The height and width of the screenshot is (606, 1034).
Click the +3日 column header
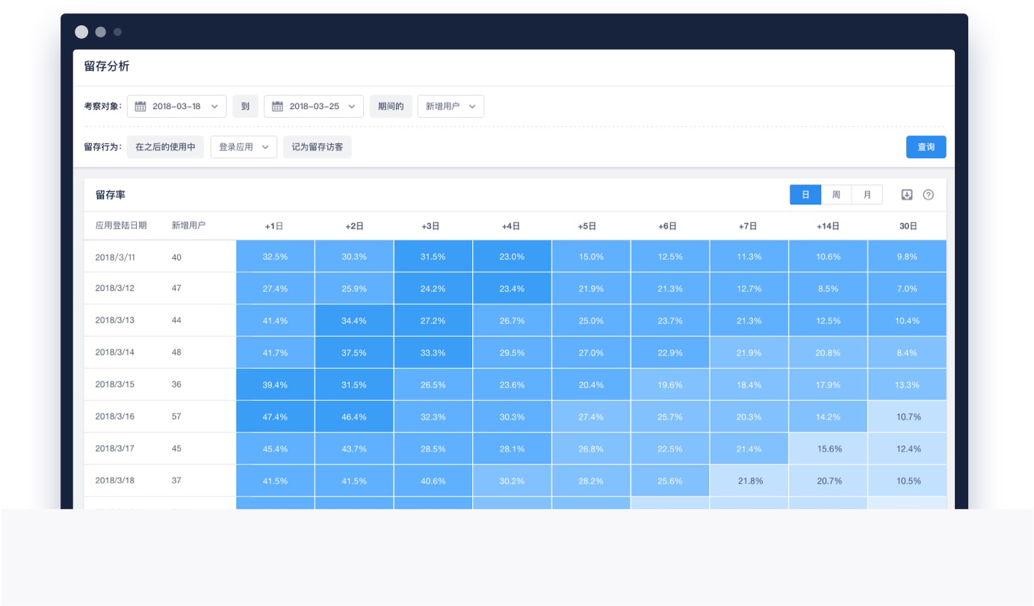430,226
